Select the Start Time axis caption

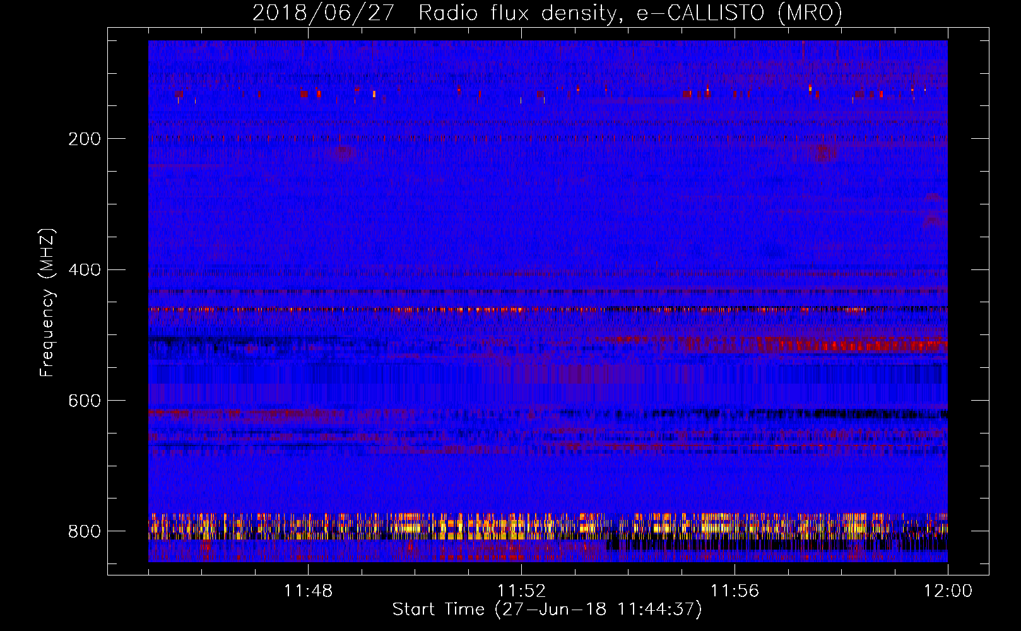(x=547, y=610)
